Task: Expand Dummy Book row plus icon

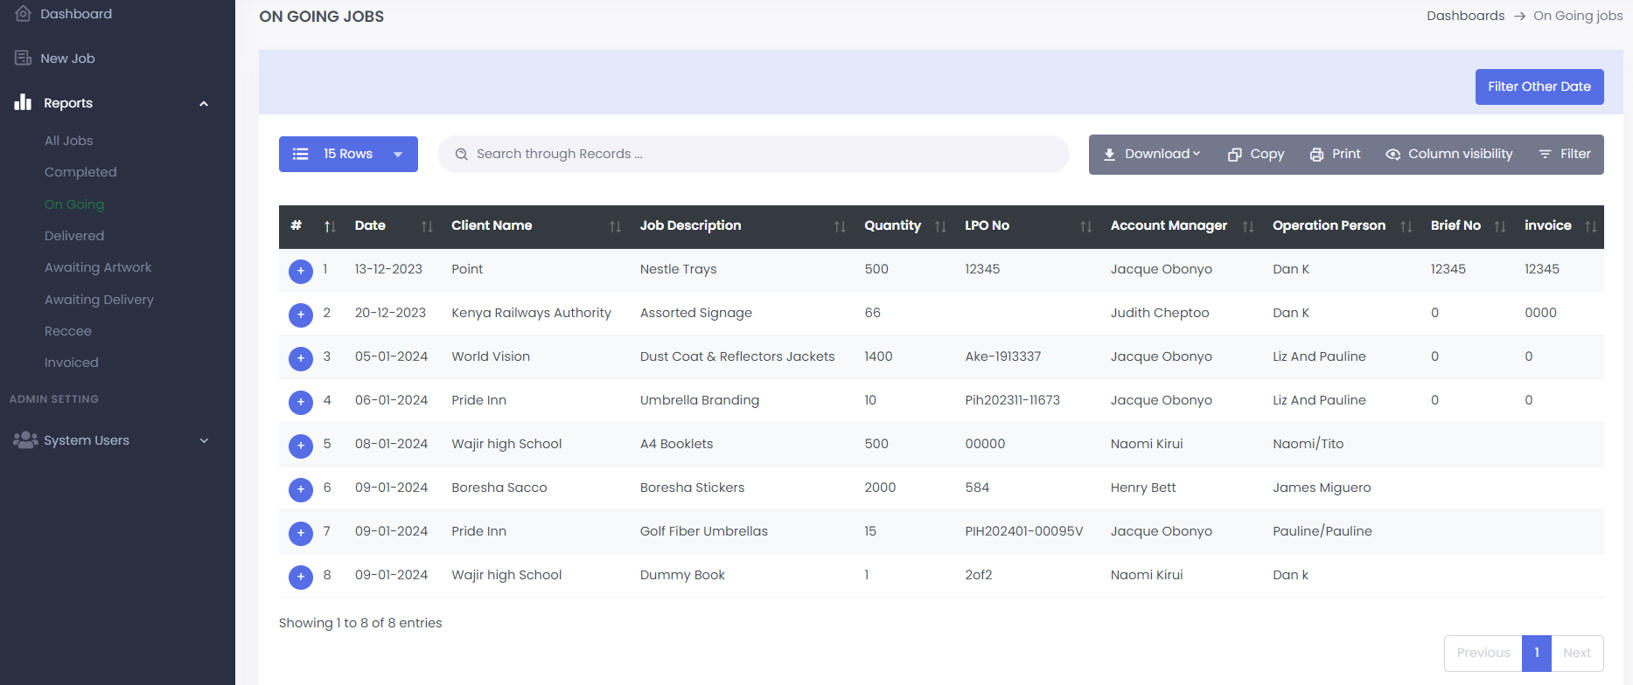Action: (x=301, y=577)
